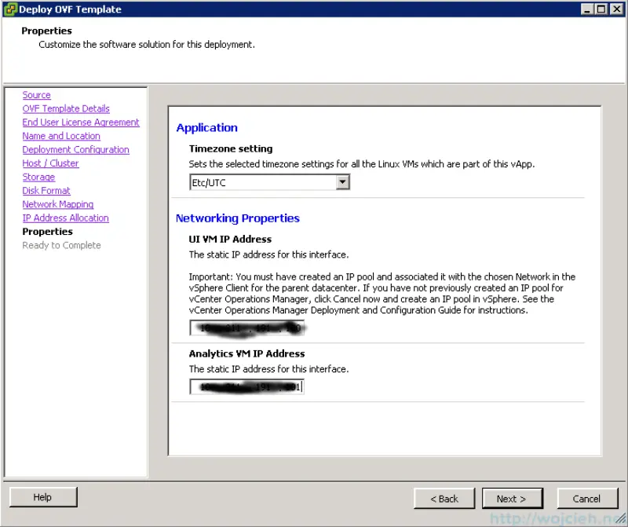Go to IP Address Allocation step
Viewport: 628px width, 527px height.
pyautogui.click(x=65, y=218)
